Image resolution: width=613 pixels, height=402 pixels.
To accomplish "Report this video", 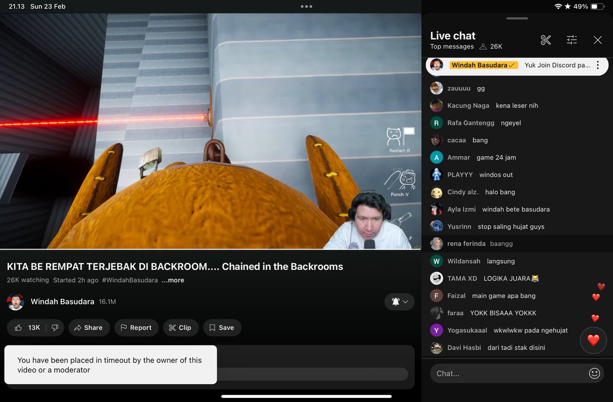I will point(136,328).
